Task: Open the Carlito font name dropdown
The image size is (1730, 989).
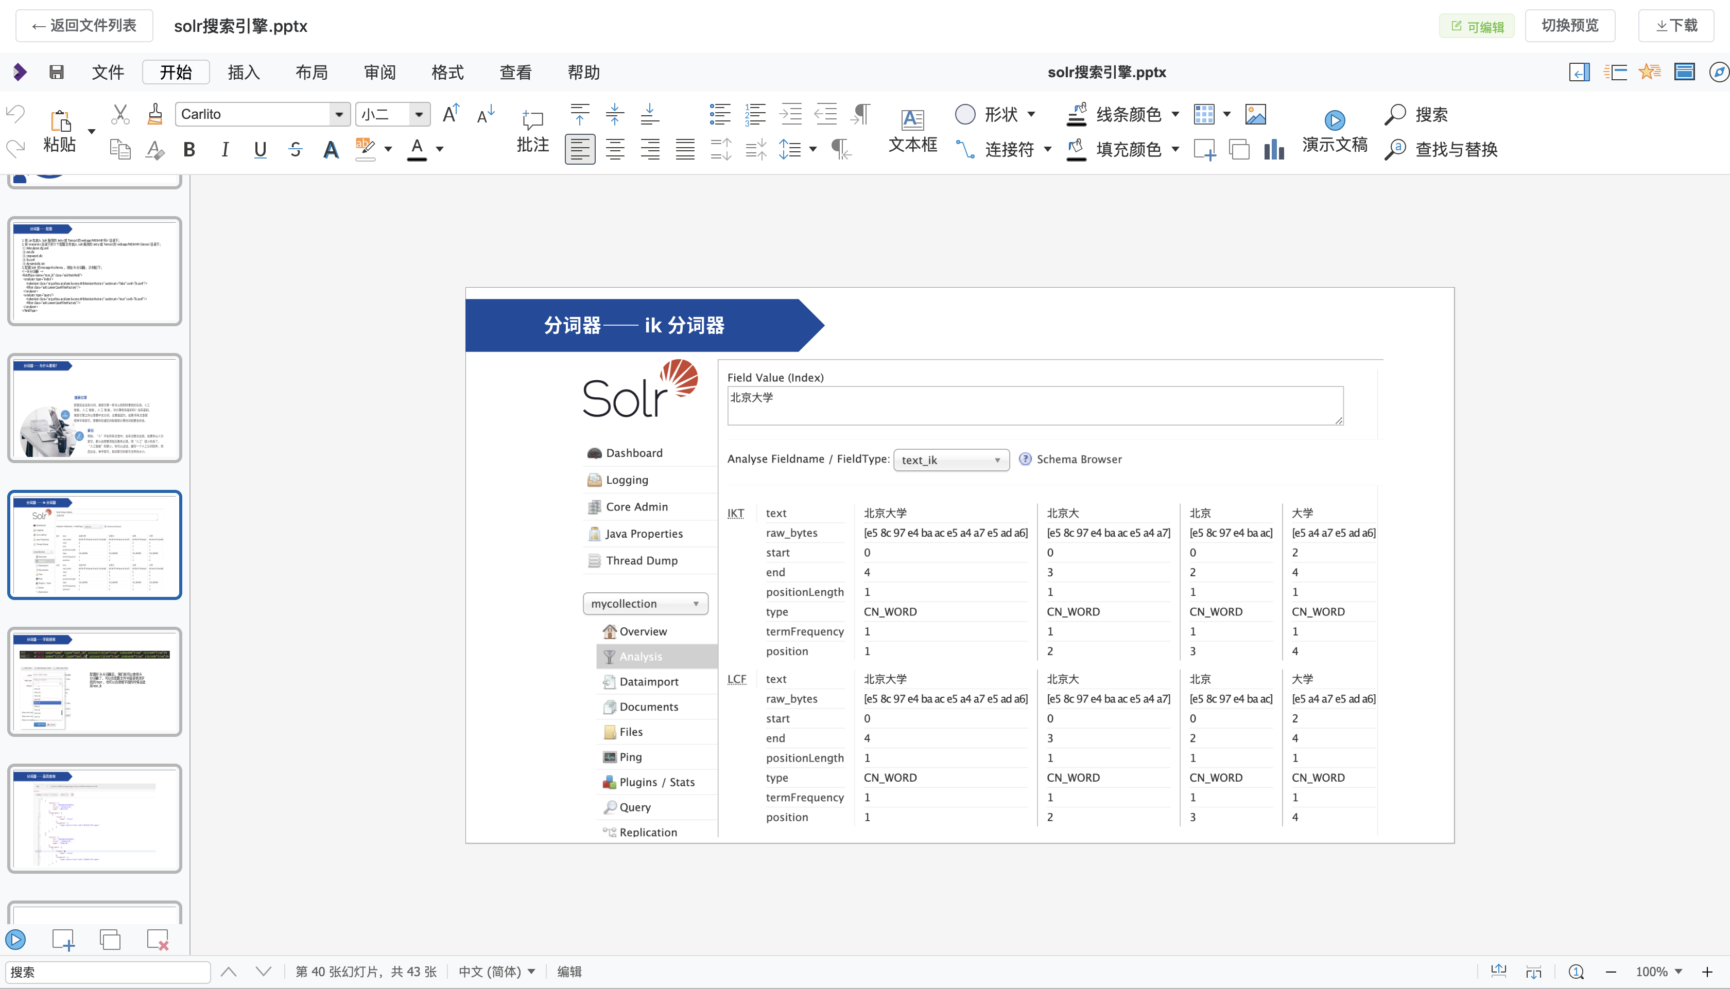Action: [x=338, y=114]
